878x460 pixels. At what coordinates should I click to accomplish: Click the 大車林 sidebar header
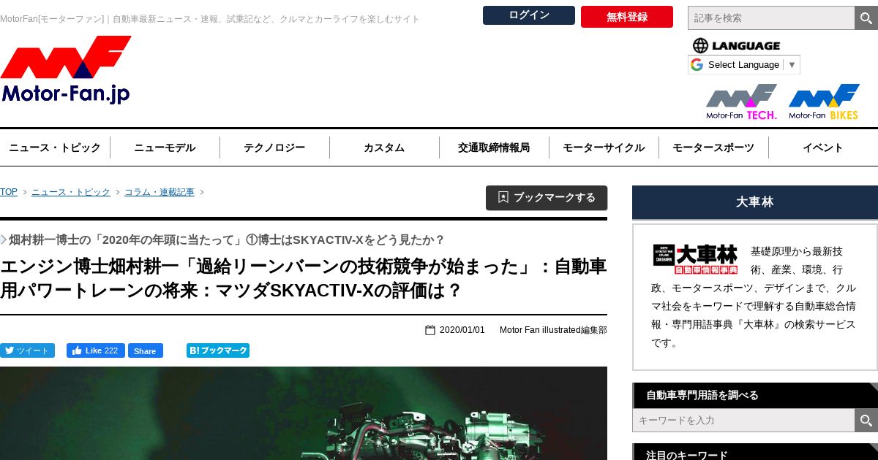pos(755,202)
